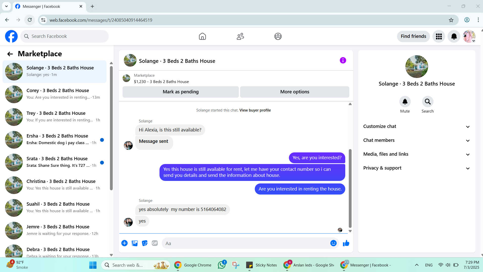This screenshot has width=483, height=272.
Task: Open Chrome three-dot menu
Action: (478, 20)
